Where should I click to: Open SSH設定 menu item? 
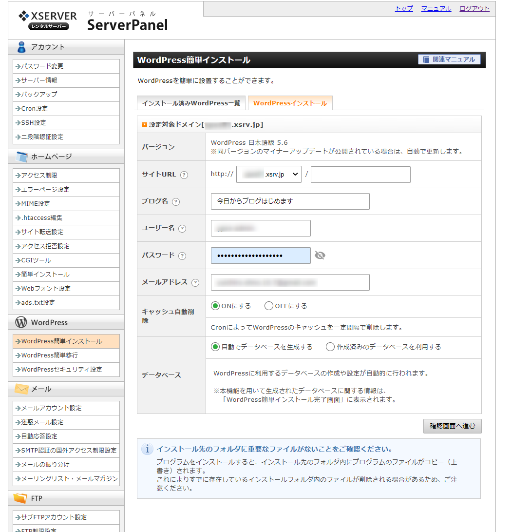coord(66,123)
